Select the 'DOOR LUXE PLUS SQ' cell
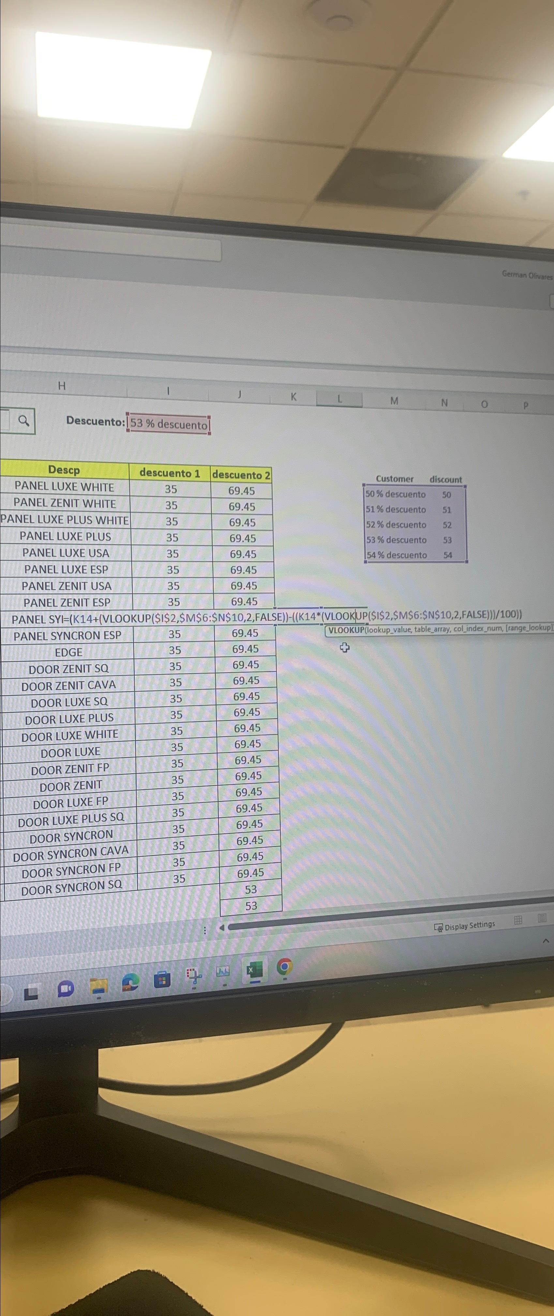Image resolution: width=554 pixels, height=1316 pixels. pos(71,820)
